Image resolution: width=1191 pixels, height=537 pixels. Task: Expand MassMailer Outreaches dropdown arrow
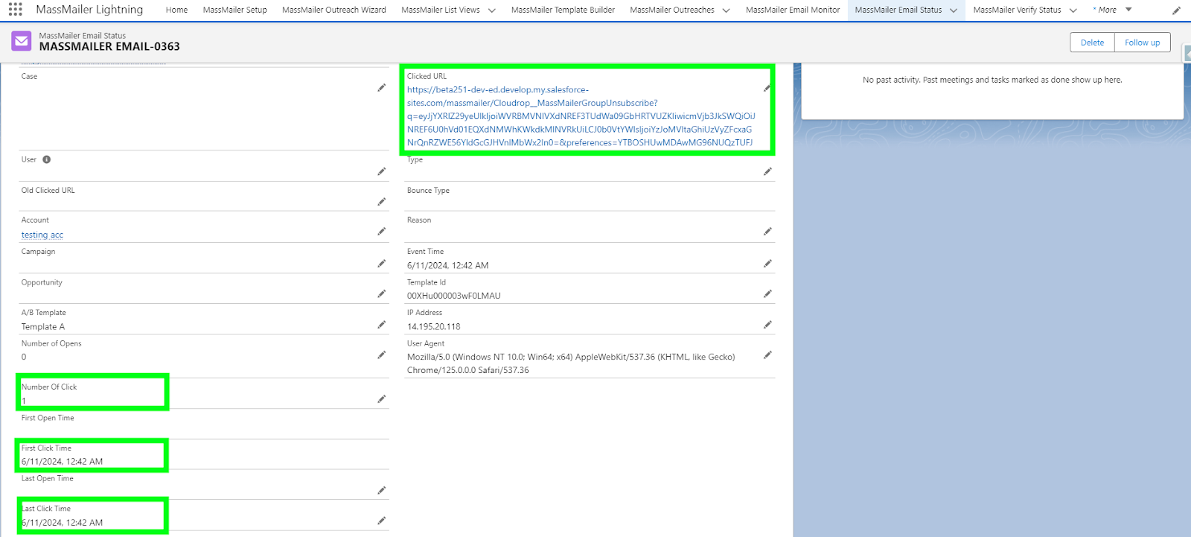tap(726, 10)
